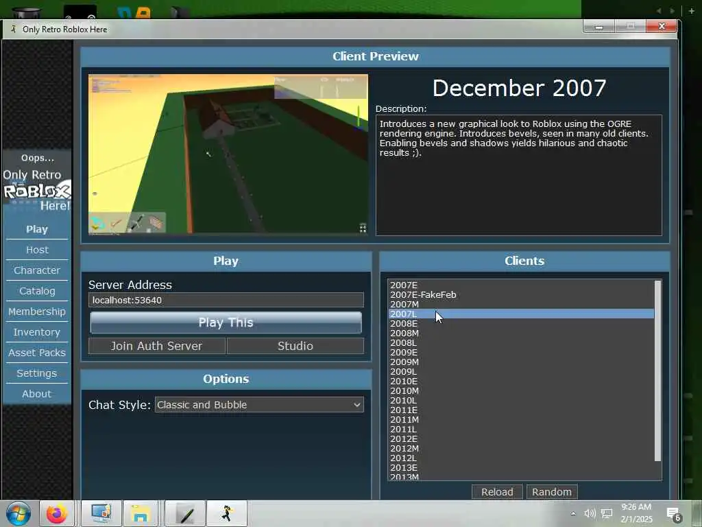The height and width of the screenshot is (527, 702).
Task: Select client 2009E
Action: [521, 352]
